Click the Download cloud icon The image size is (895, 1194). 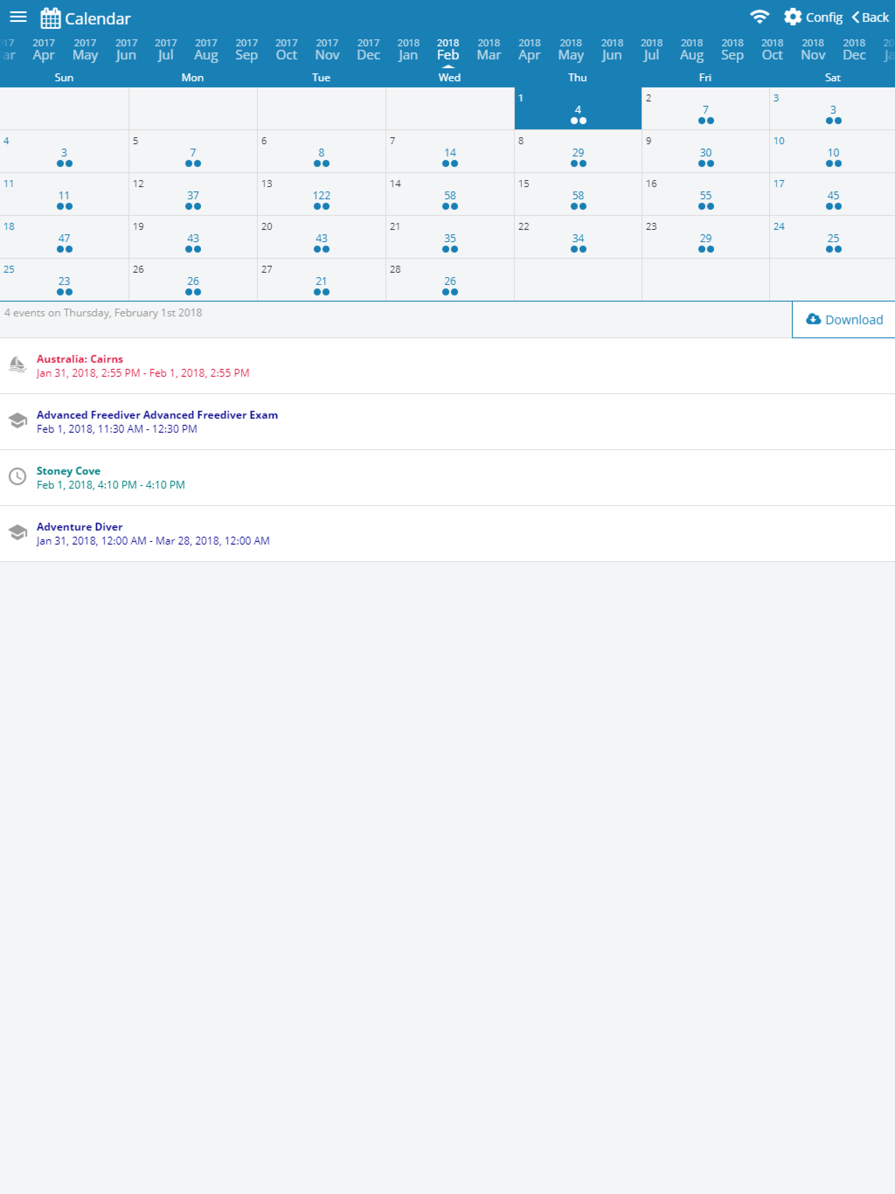(813, 319)
